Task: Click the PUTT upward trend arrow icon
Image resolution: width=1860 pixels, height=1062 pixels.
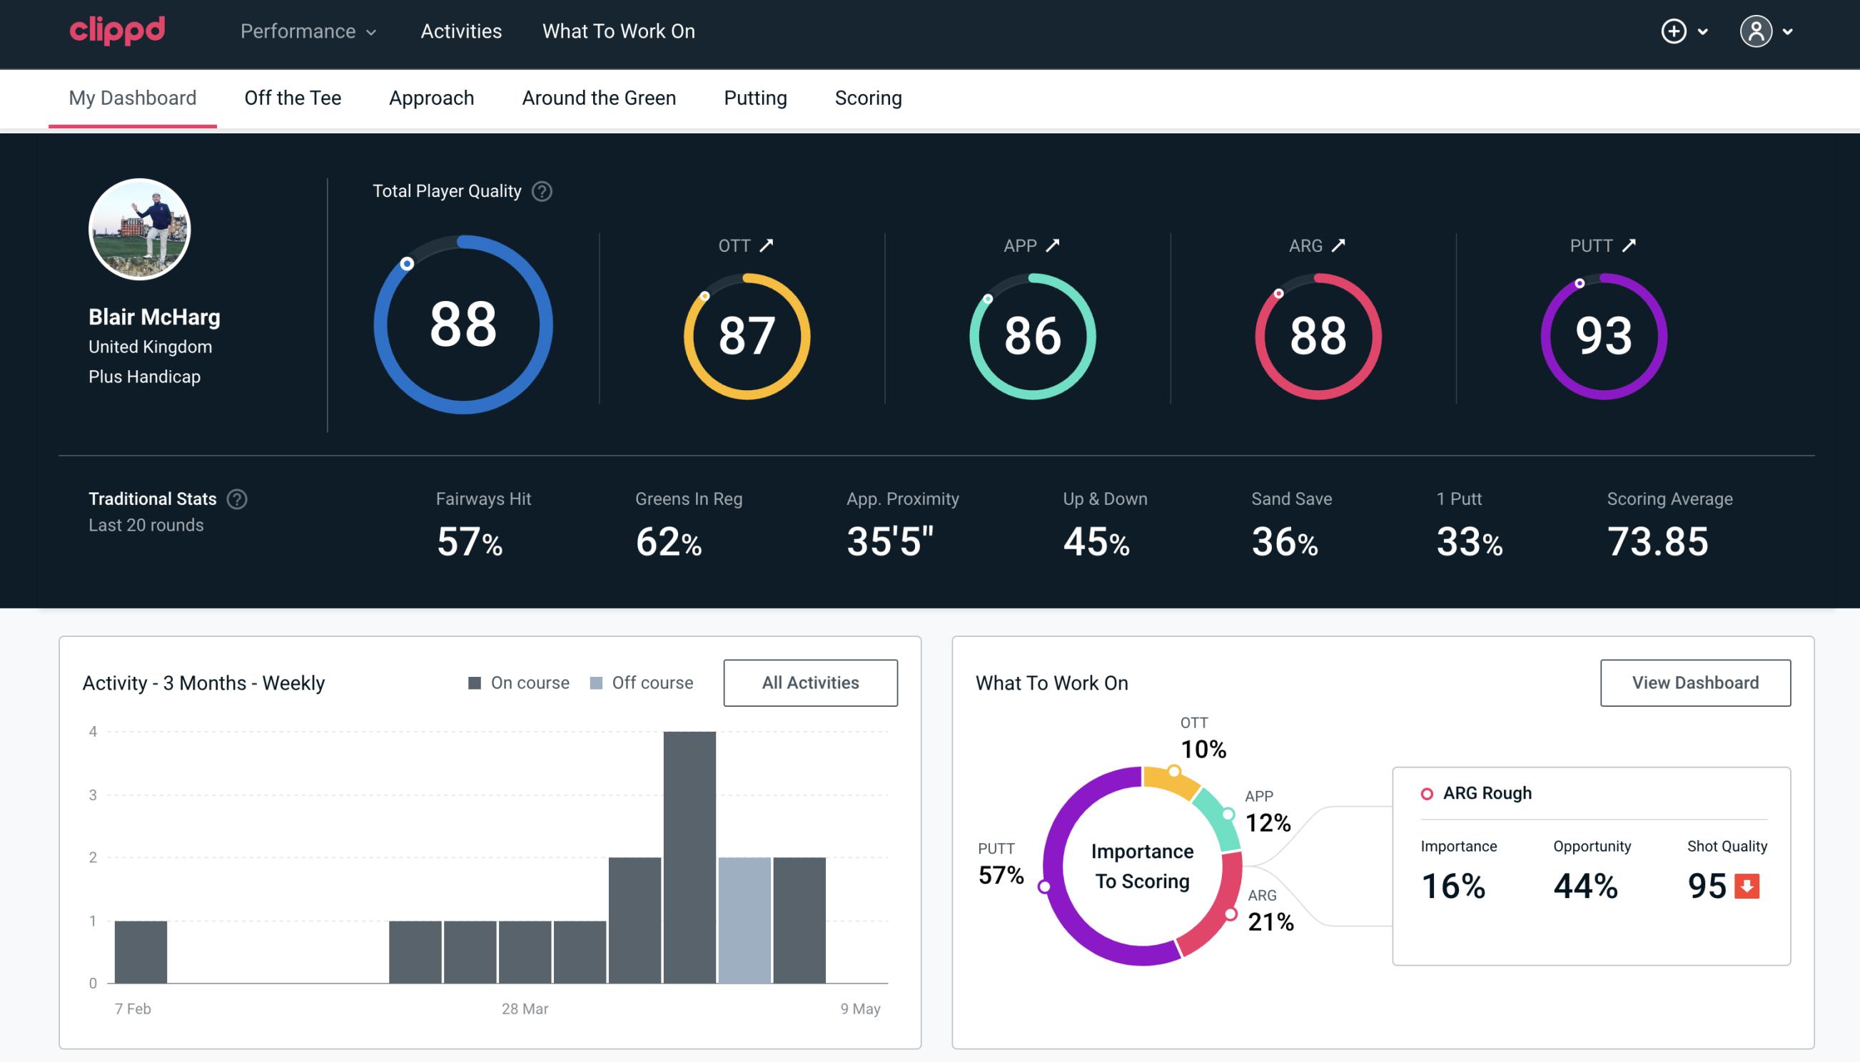Action: [x=1627, y=245]
